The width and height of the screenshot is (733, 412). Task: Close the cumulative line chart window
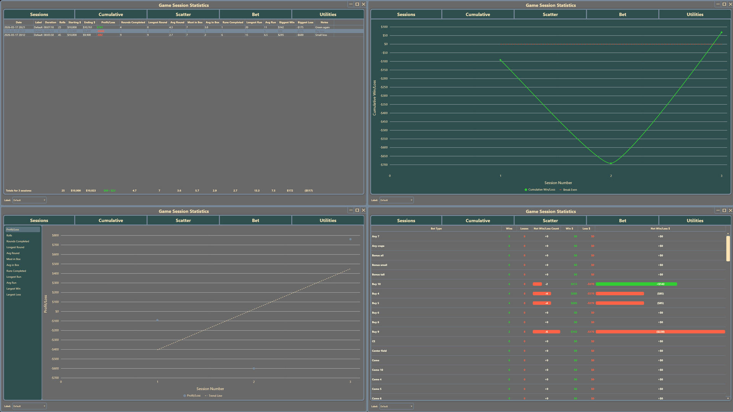tap(730, 4)
